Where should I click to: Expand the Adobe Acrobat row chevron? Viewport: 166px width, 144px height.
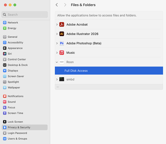pos(57,24)
